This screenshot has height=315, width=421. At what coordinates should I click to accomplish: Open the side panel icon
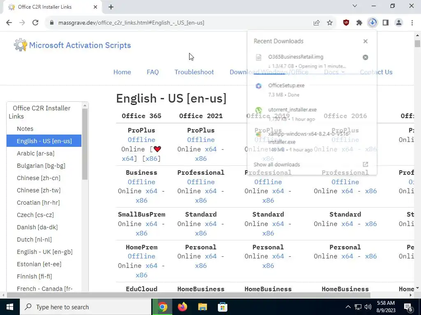pos(386,23)
